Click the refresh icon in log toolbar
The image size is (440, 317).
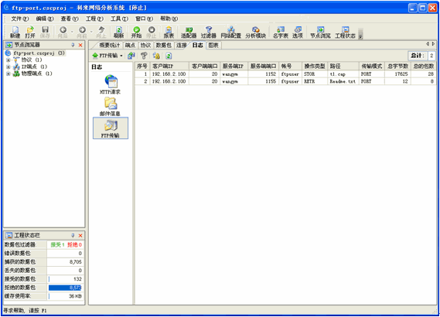point(169,56)
